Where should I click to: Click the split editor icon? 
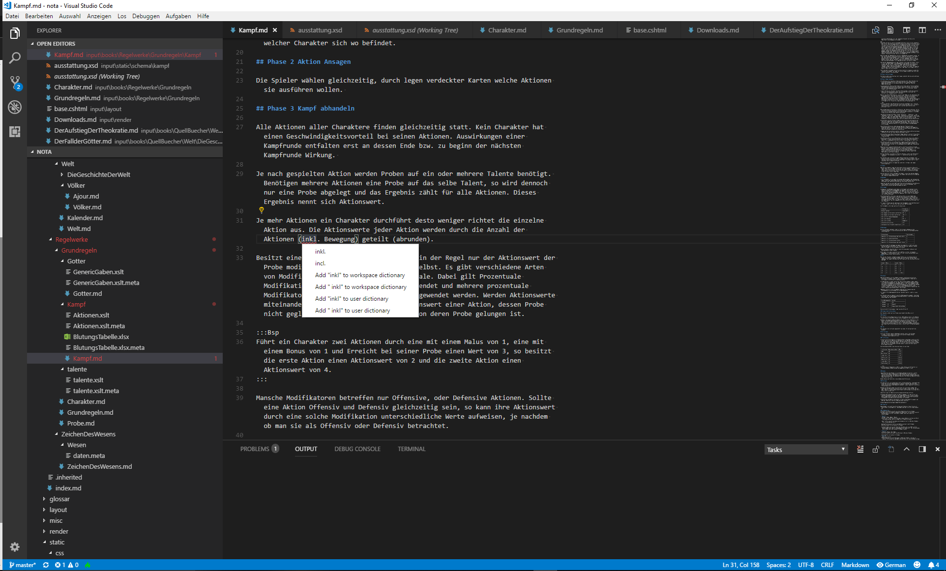[922, 30]
